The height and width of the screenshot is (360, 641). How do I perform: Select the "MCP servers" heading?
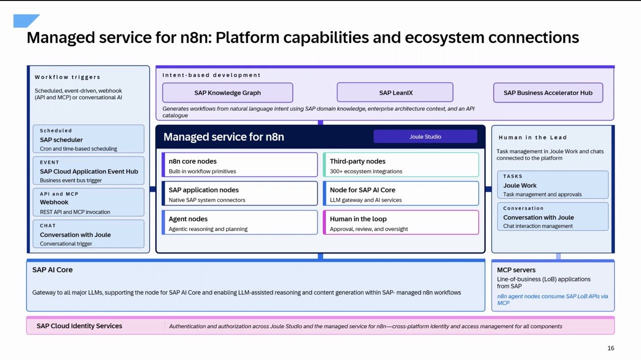(516, 270)
